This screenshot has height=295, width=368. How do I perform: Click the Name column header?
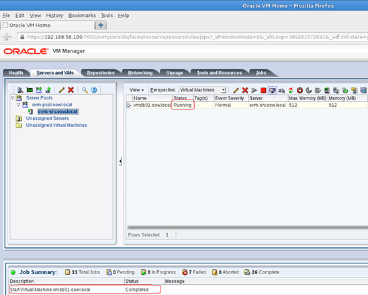(x=152, y=98)
